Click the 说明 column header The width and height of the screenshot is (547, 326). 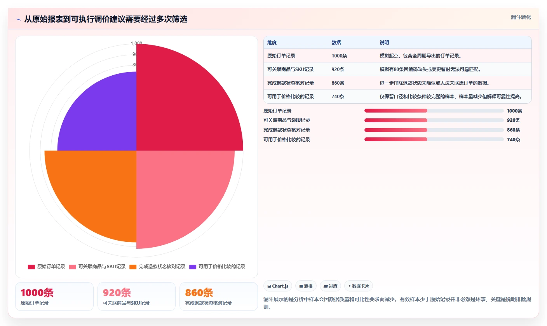click(384, 42)
